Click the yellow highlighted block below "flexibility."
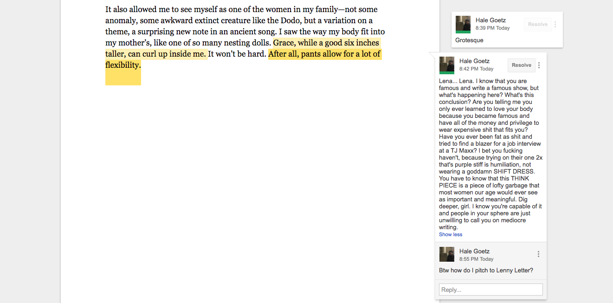Viewport: 613px width, 303px height. pyautogui.click(x=123, y=78)
